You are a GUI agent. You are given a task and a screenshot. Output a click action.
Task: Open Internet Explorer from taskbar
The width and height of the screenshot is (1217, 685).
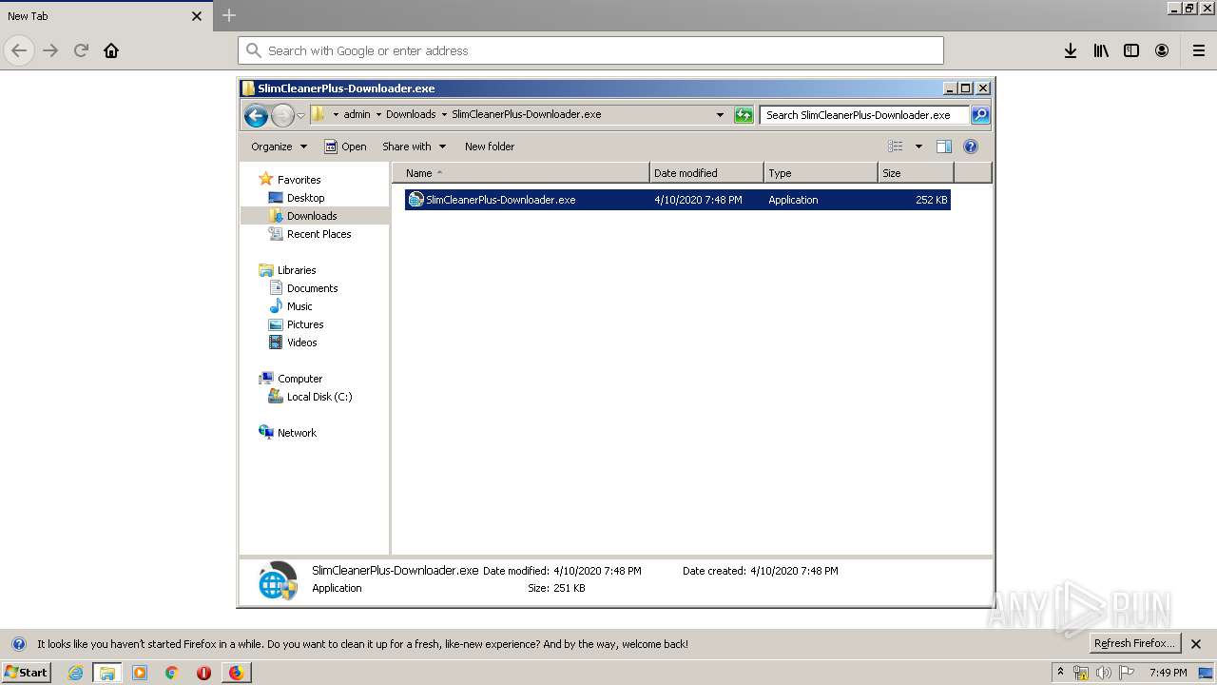75,673
